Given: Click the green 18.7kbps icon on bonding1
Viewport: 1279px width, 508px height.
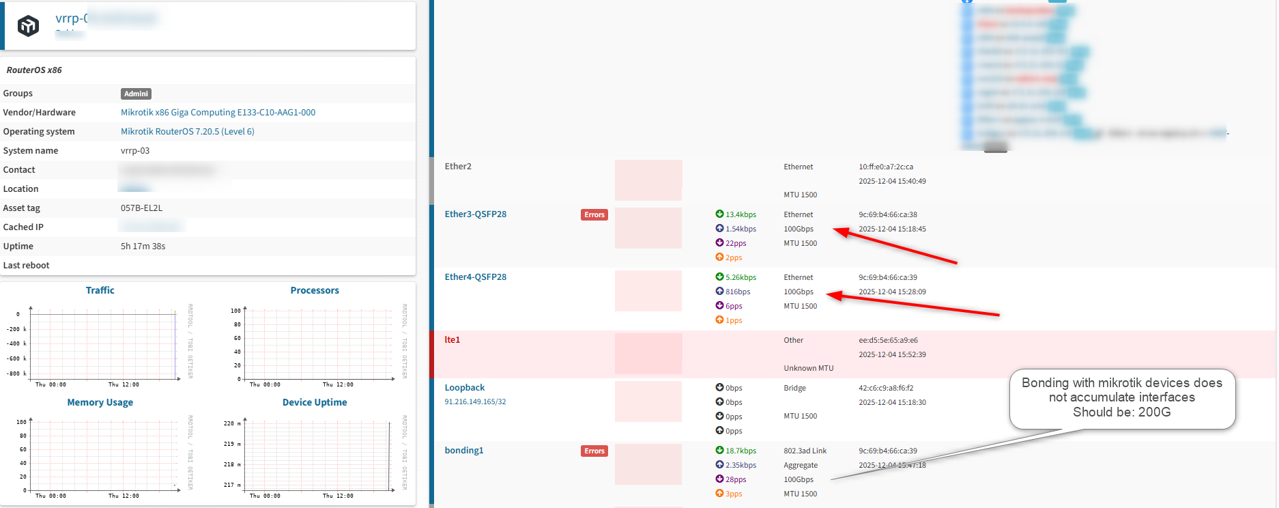Looking at the screenshot, I should coord(719,451).
